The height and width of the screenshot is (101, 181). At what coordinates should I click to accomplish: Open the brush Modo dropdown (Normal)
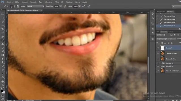35,6
